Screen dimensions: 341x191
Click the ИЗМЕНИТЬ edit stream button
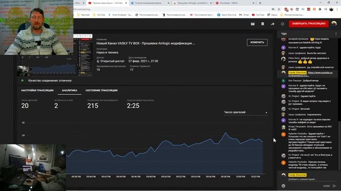[257, 42]
